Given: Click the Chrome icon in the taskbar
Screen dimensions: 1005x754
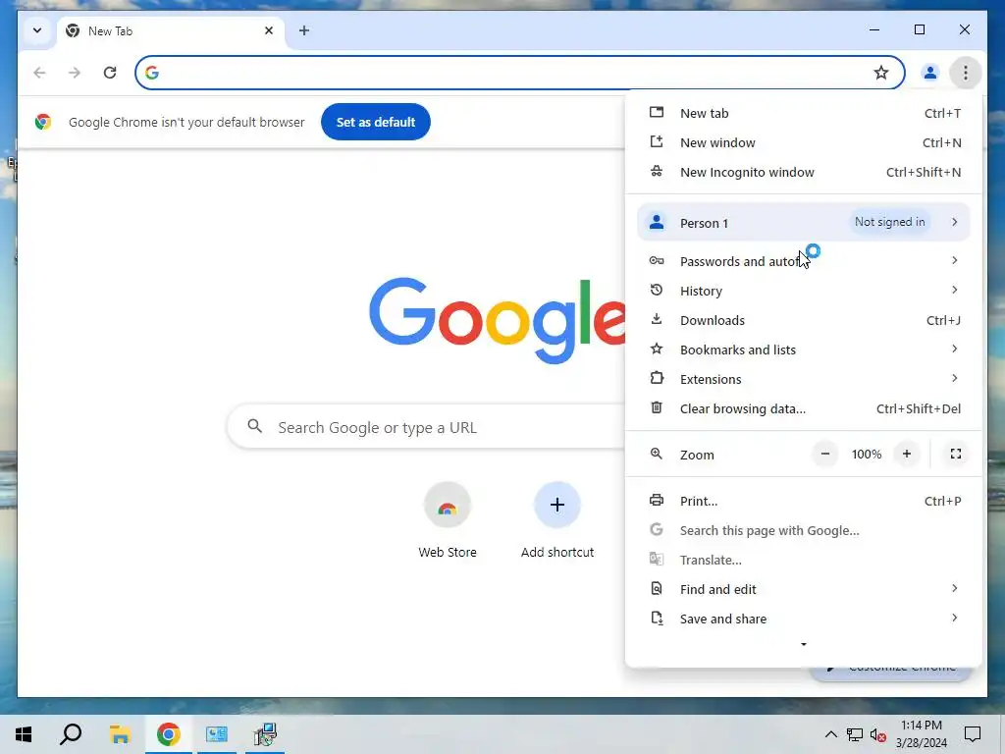Looking at the screenshot, I should 168,734.
